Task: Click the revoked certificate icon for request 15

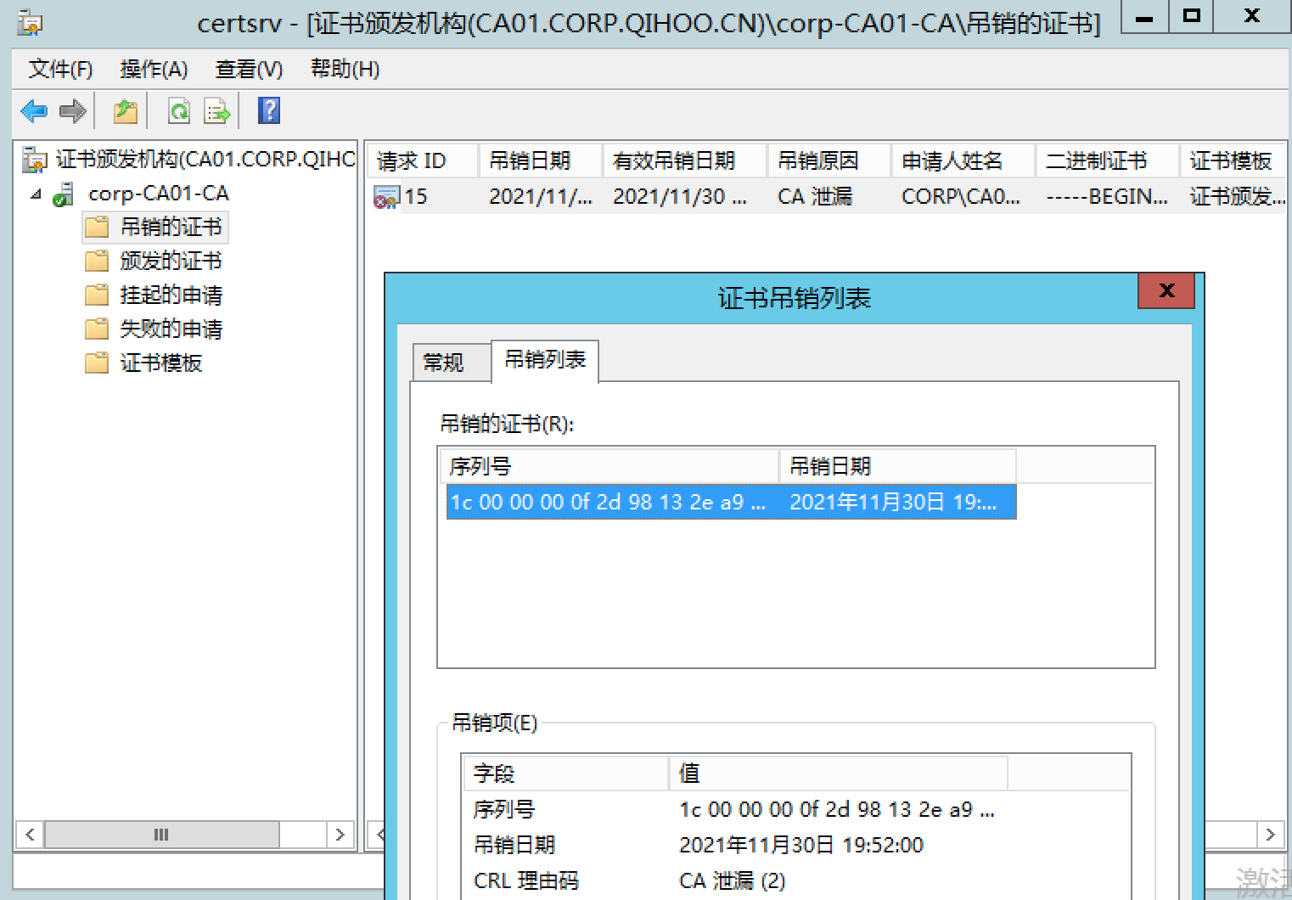Action: click(385, 197)
